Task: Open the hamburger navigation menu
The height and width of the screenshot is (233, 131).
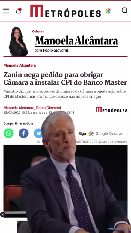Action: (x=6, y=11)
